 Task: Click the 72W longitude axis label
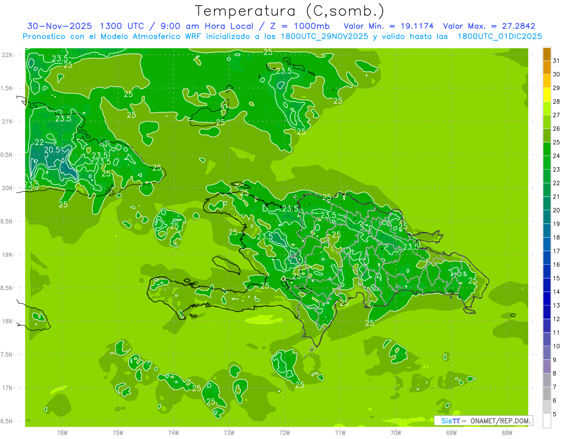pyautogui.click(x=284, y=432)
